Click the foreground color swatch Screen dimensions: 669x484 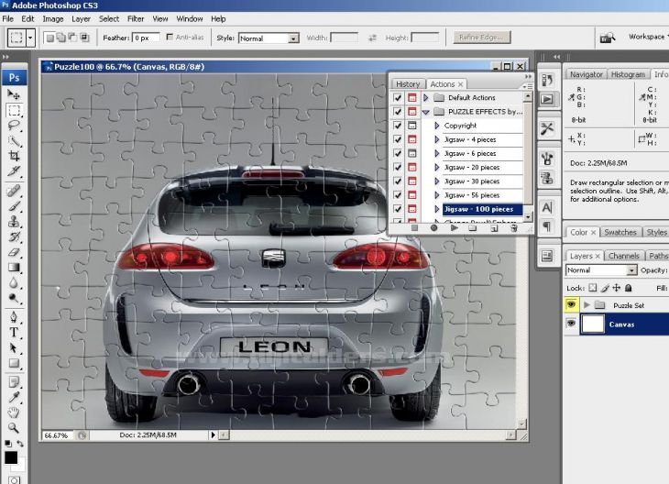click(x=11, y=457)
